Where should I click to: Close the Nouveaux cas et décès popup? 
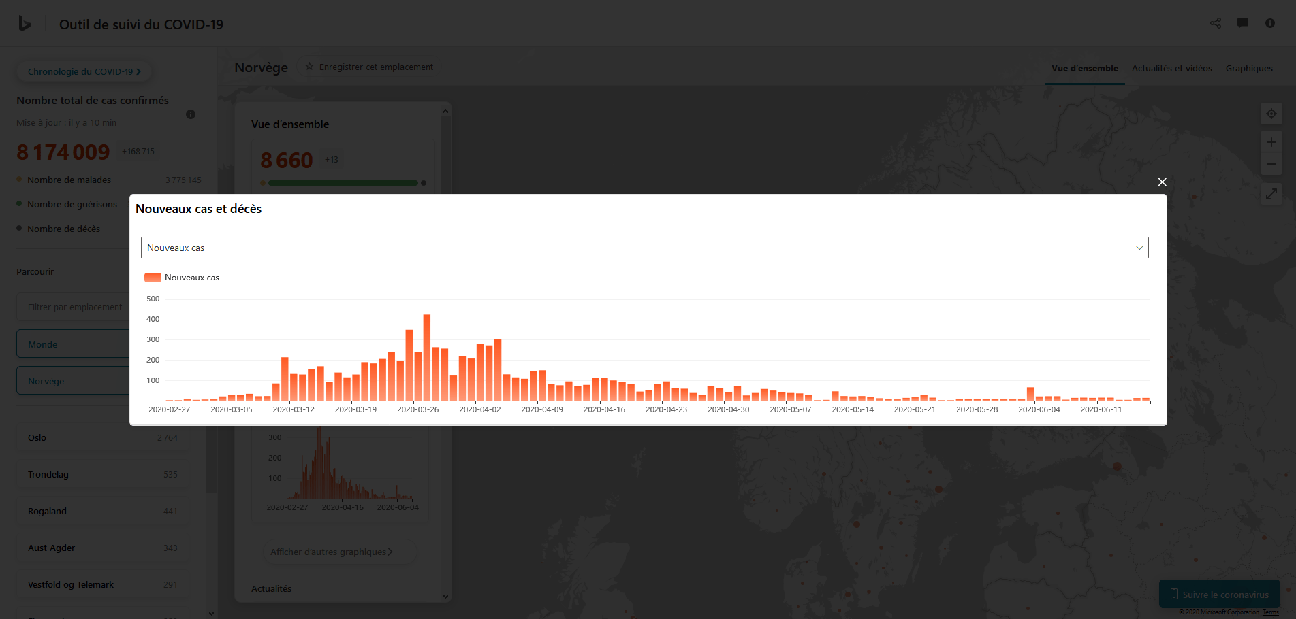click(x=1163, y=182)
